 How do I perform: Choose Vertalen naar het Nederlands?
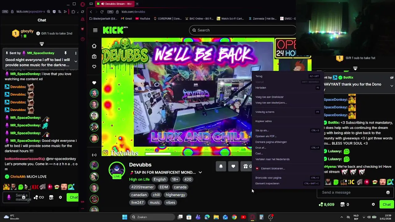pos(287,159)
